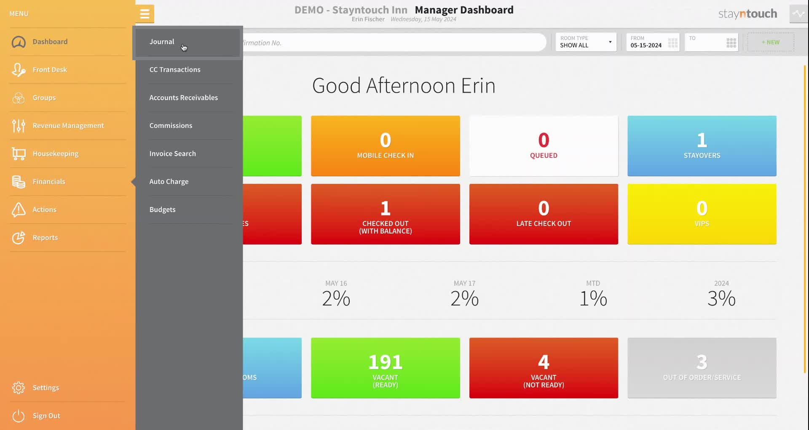The image size is (809, 430).
Task: Open Out Of Order/Service tile
Action: pos(702,368)
